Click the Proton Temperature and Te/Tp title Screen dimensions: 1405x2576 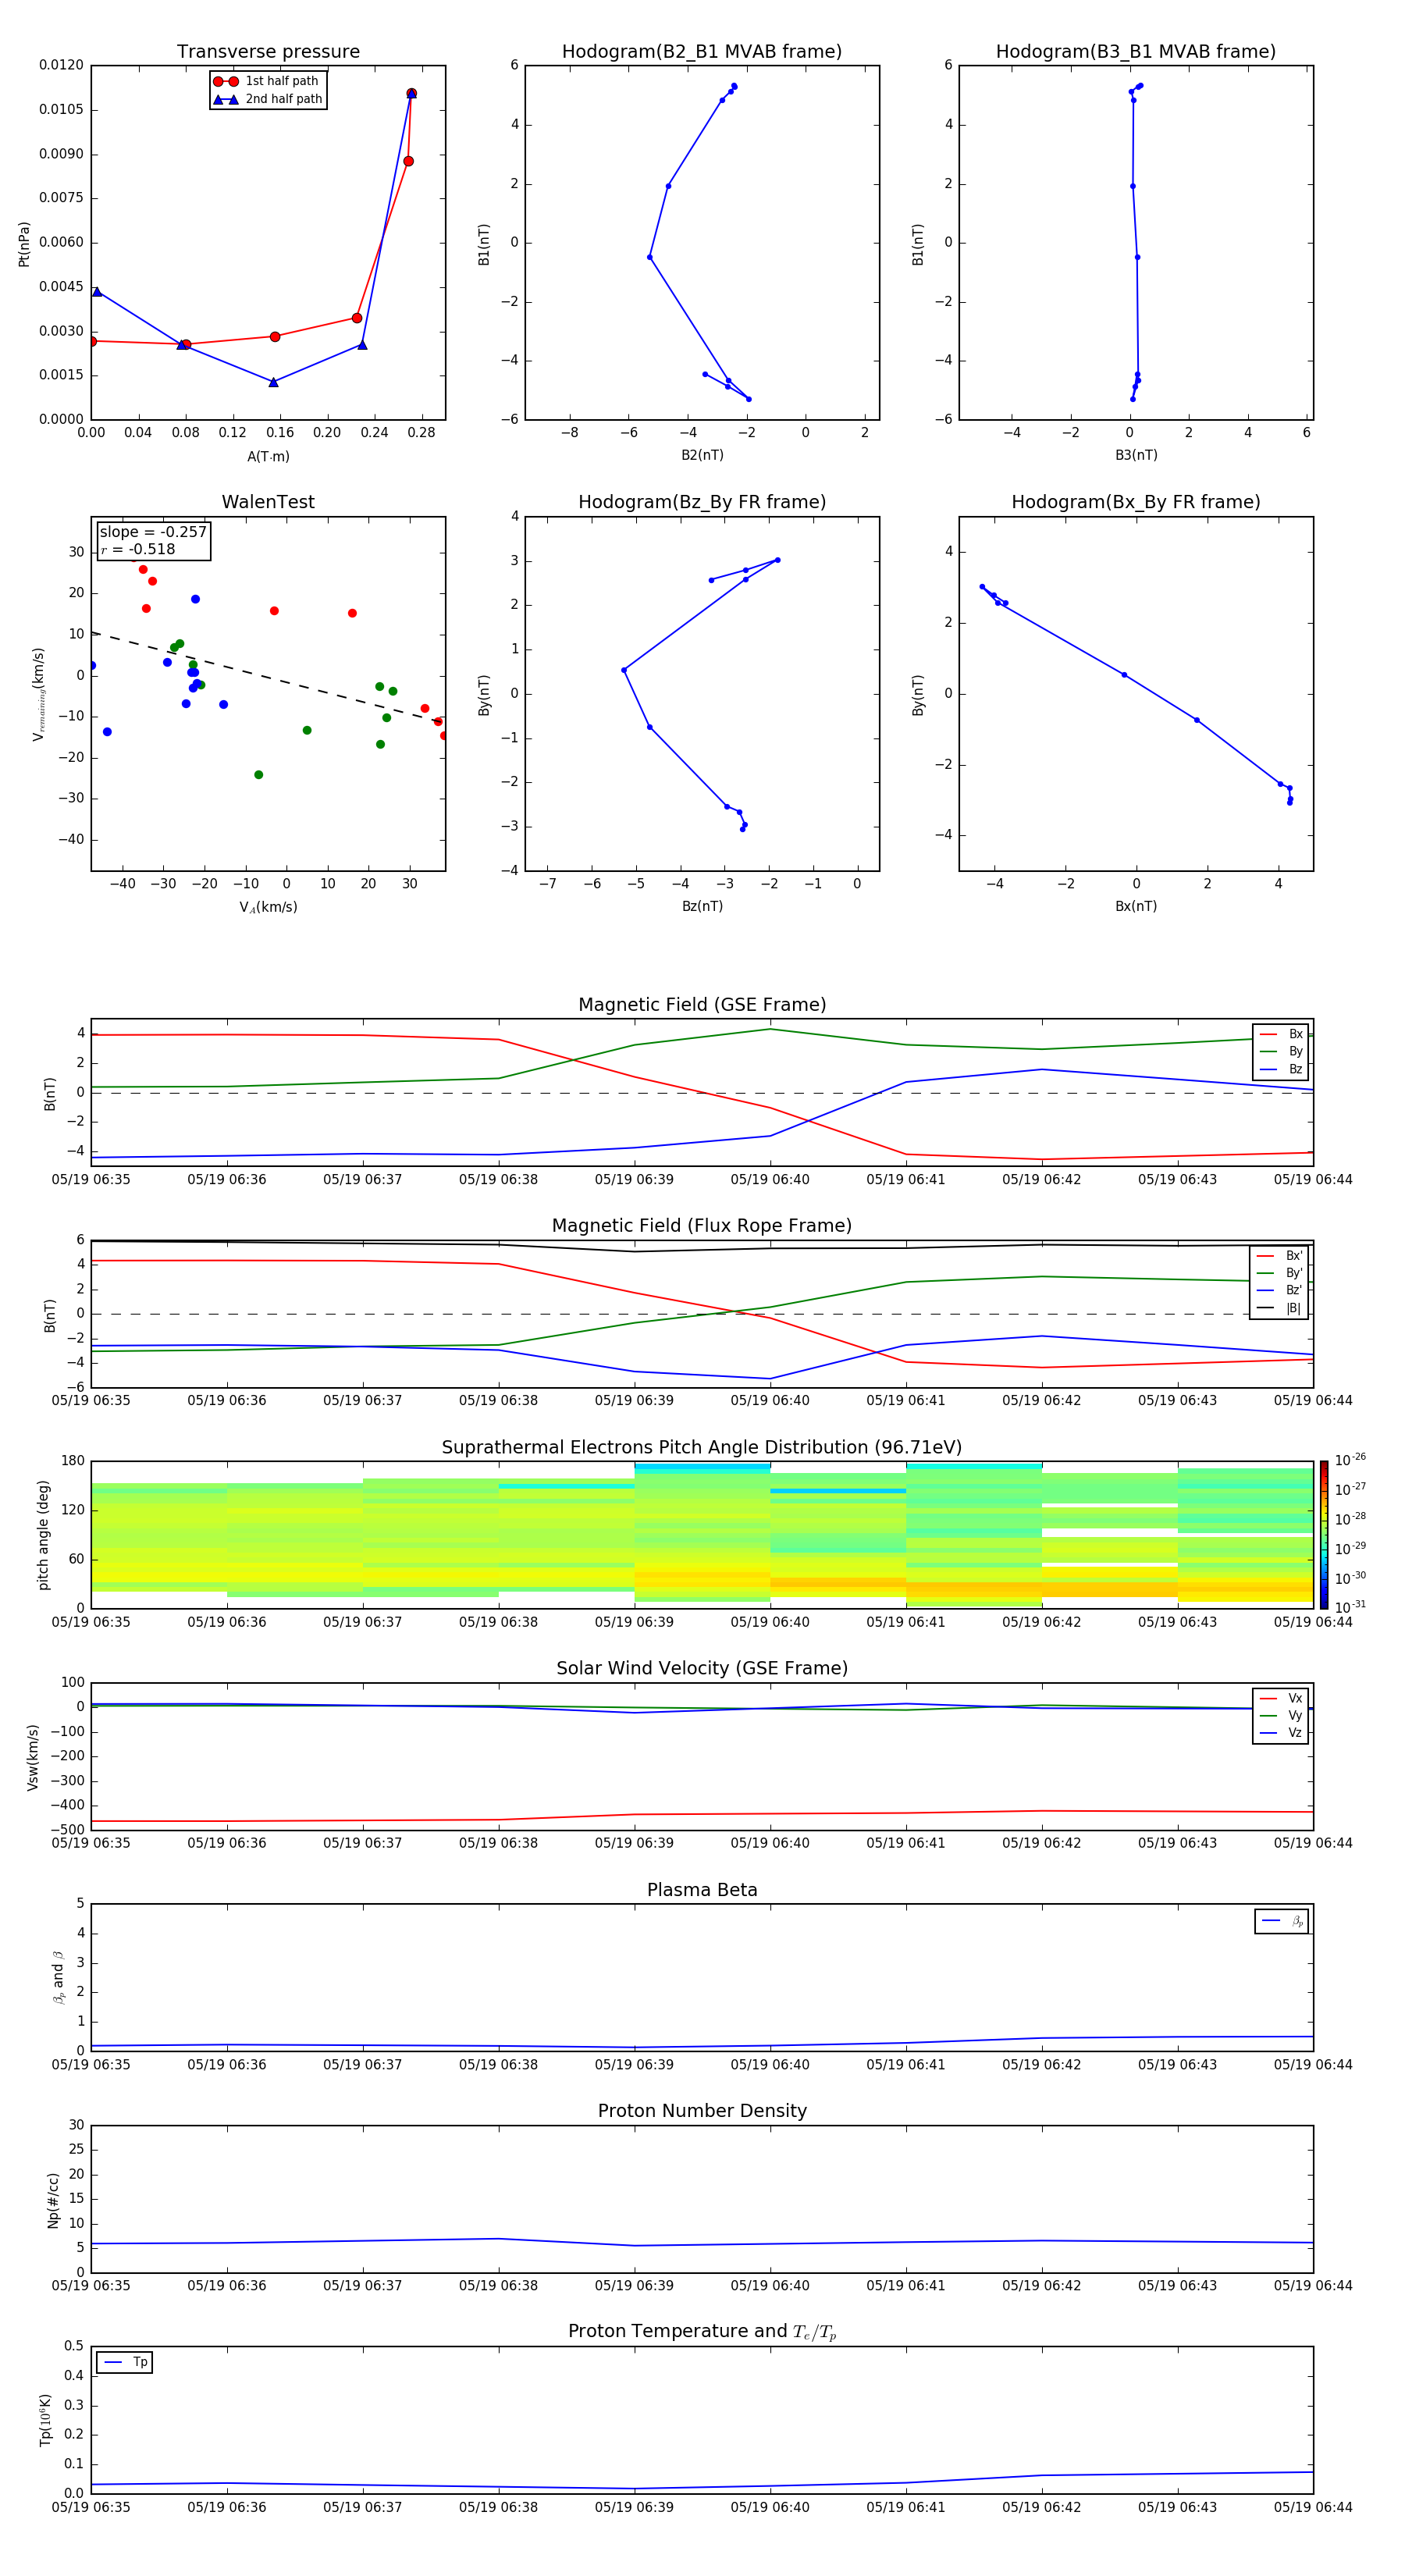702,2332
